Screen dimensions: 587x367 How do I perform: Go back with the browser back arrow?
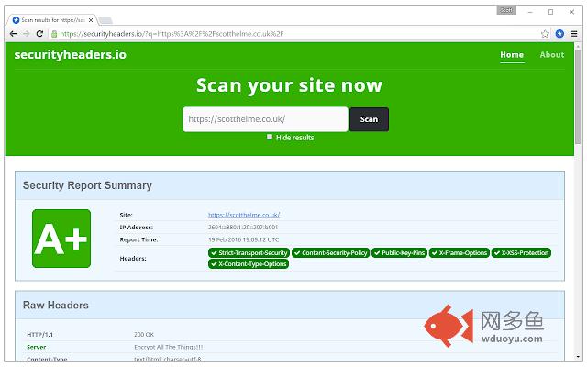point(13,34)
